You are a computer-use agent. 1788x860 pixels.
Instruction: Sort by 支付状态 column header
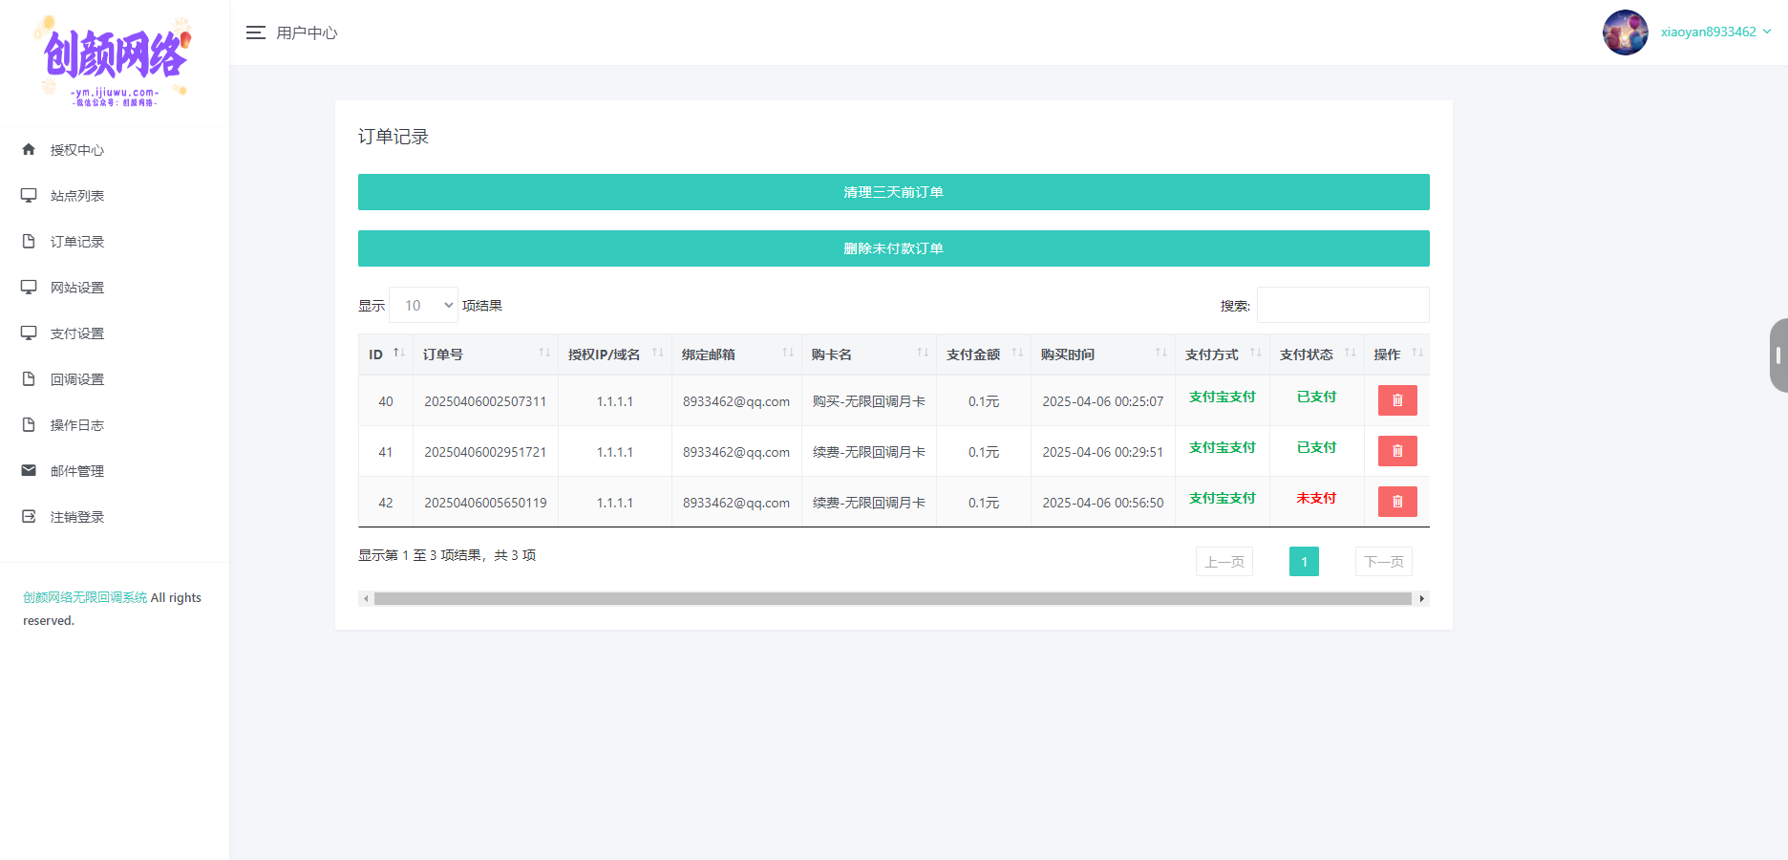pos(1315,355)
